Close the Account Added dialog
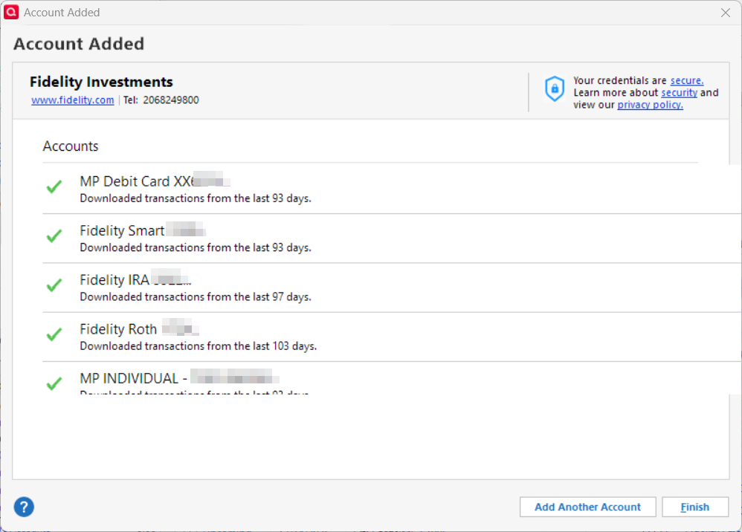742x532 pixels. point(726,13)
